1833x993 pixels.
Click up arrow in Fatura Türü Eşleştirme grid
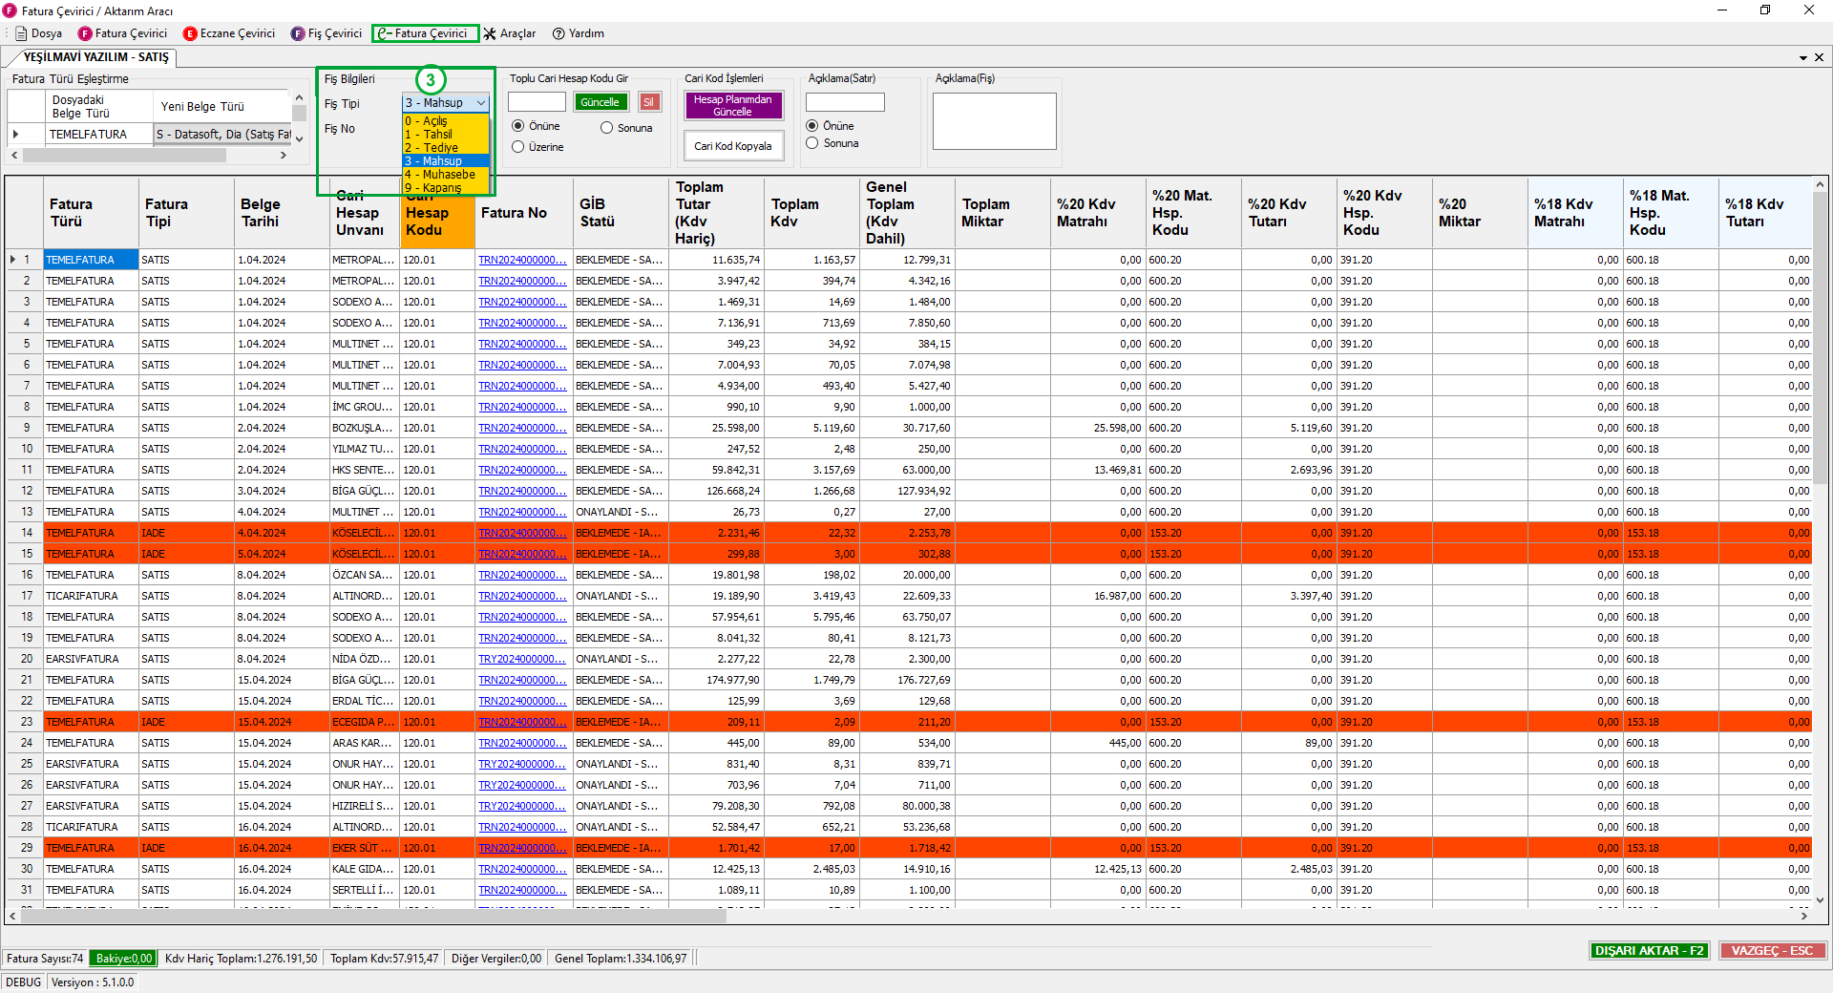[299, 97]
